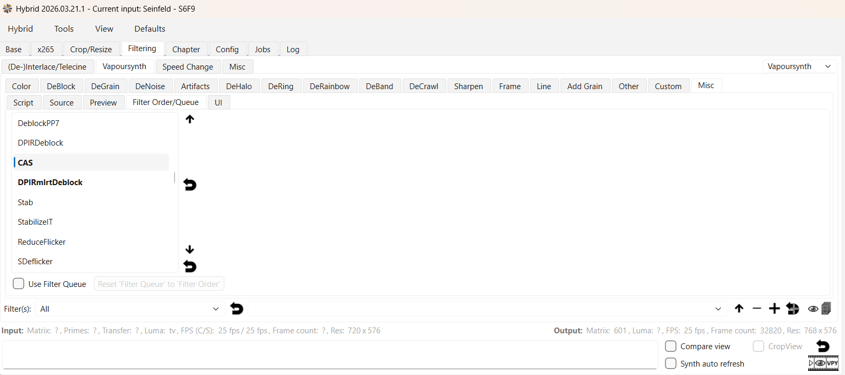Click the minus icon to remove a profile
845x375 pixels.
757,309
